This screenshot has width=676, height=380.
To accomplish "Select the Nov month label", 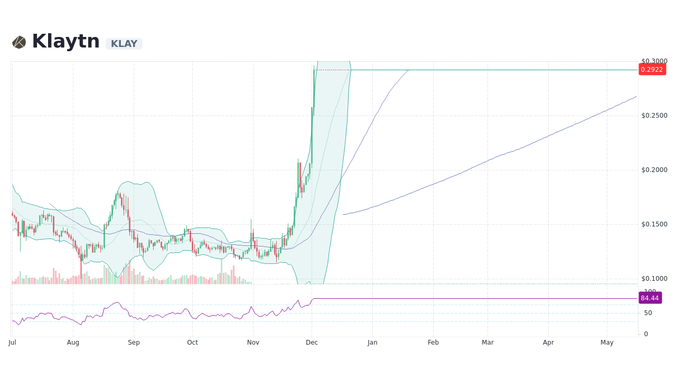I will tap(253, 342).
